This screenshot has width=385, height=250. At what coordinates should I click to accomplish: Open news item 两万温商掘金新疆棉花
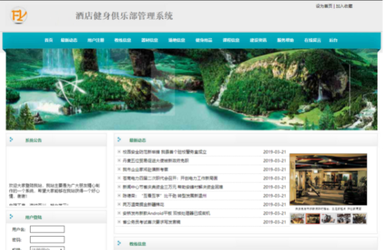[x=143, y=204]
